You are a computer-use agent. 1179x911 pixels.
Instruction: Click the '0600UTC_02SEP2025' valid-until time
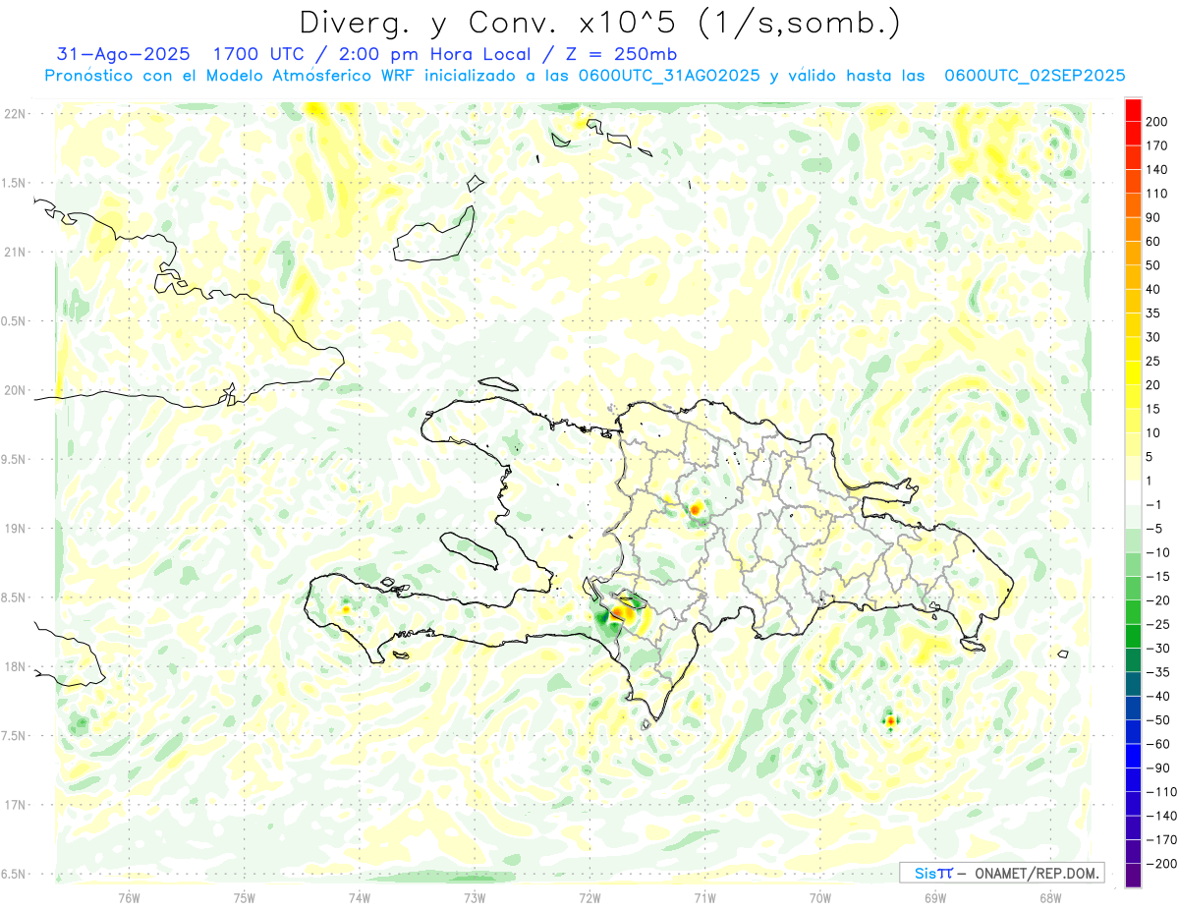1035,76
